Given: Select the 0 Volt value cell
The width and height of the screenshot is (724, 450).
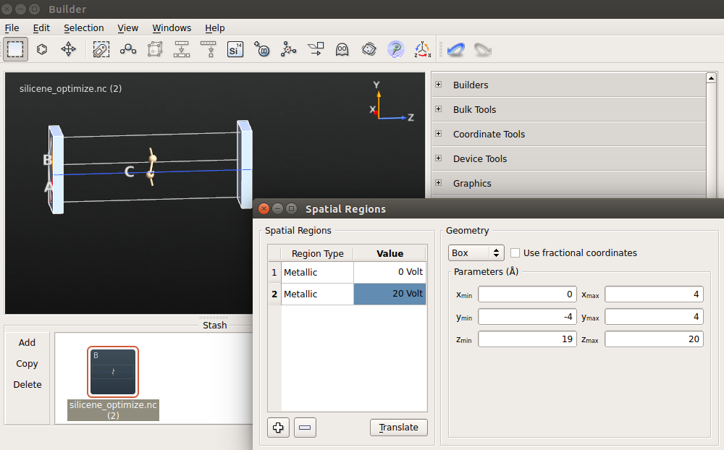Looking at the screenshot, I should click(x=390, y=272).
